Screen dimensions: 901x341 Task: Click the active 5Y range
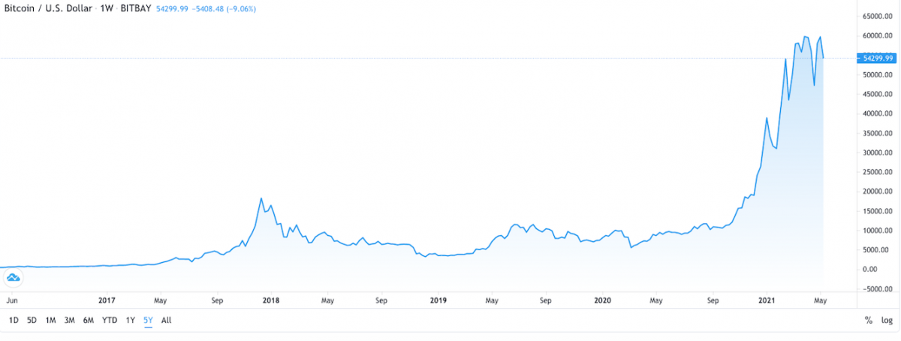(149, 320)
